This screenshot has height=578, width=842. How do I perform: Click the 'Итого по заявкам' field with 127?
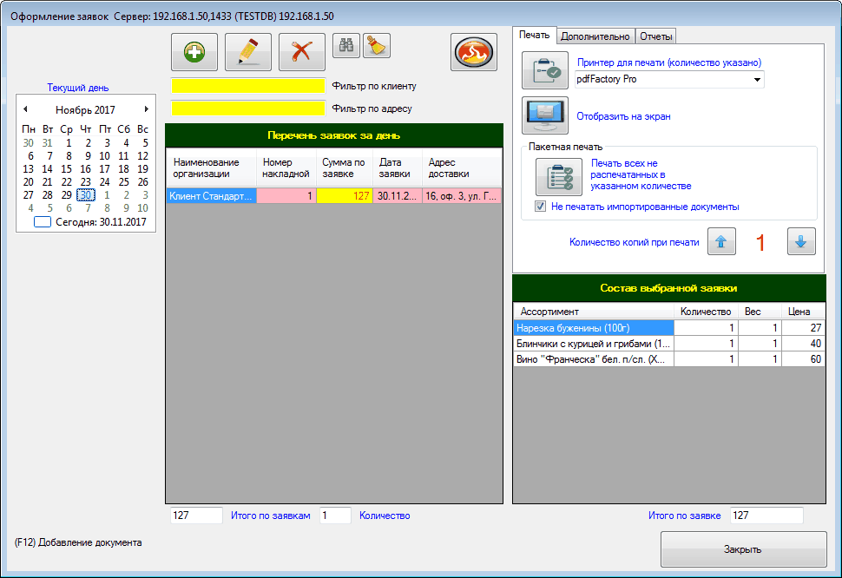coord(196,516)
